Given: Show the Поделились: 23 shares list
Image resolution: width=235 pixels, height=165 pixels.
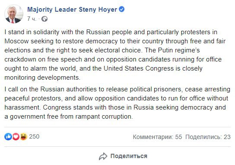Looking at the screenshot, I should pyautogui.click(x=208, y=137).
